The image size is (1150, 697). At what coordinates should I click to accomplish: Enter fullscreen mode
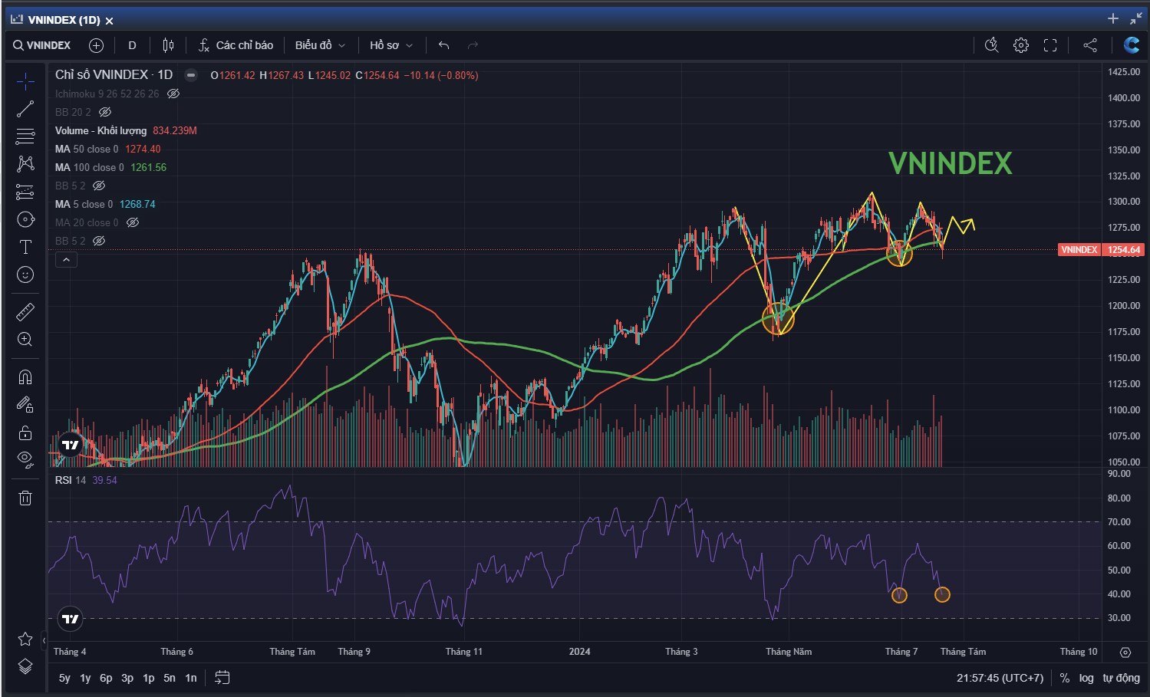[1050, 45]
